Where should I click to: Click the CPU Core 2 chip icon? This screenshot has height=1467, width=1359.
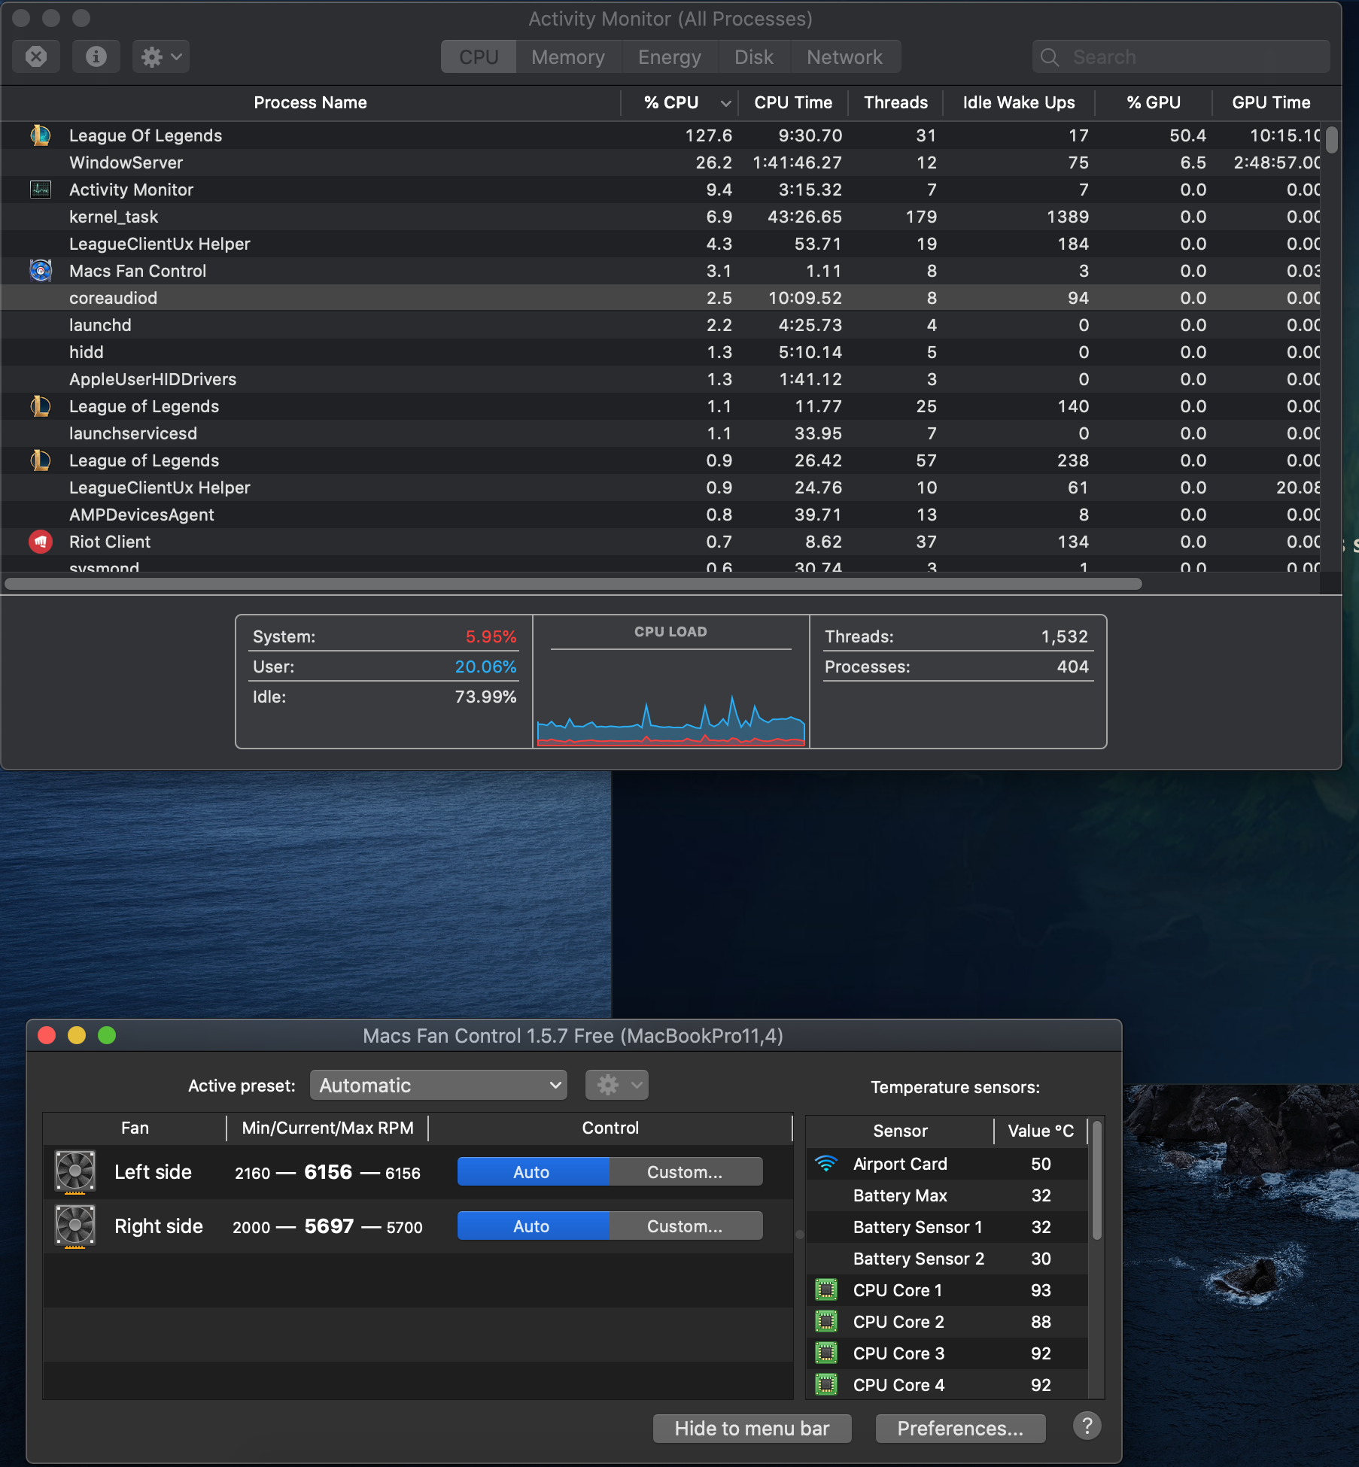click(x=826, y=1322)
